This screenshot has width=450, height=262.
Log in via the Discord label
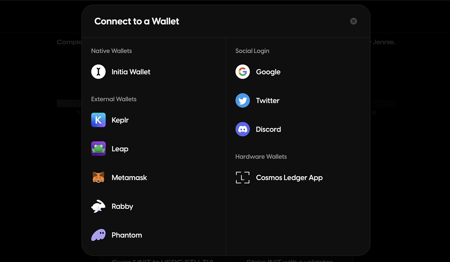pos(268,129)
